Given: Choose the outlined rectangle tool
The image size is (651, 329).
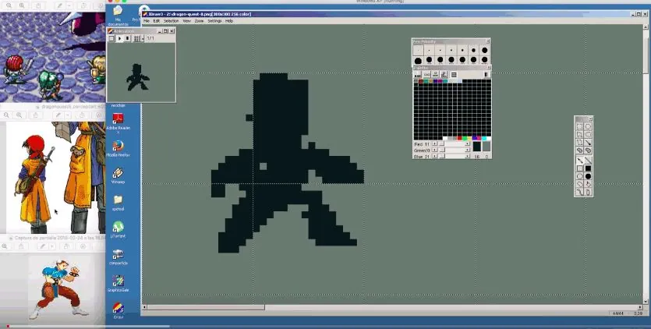Looking at the screenshot, I should coord(579,168).
